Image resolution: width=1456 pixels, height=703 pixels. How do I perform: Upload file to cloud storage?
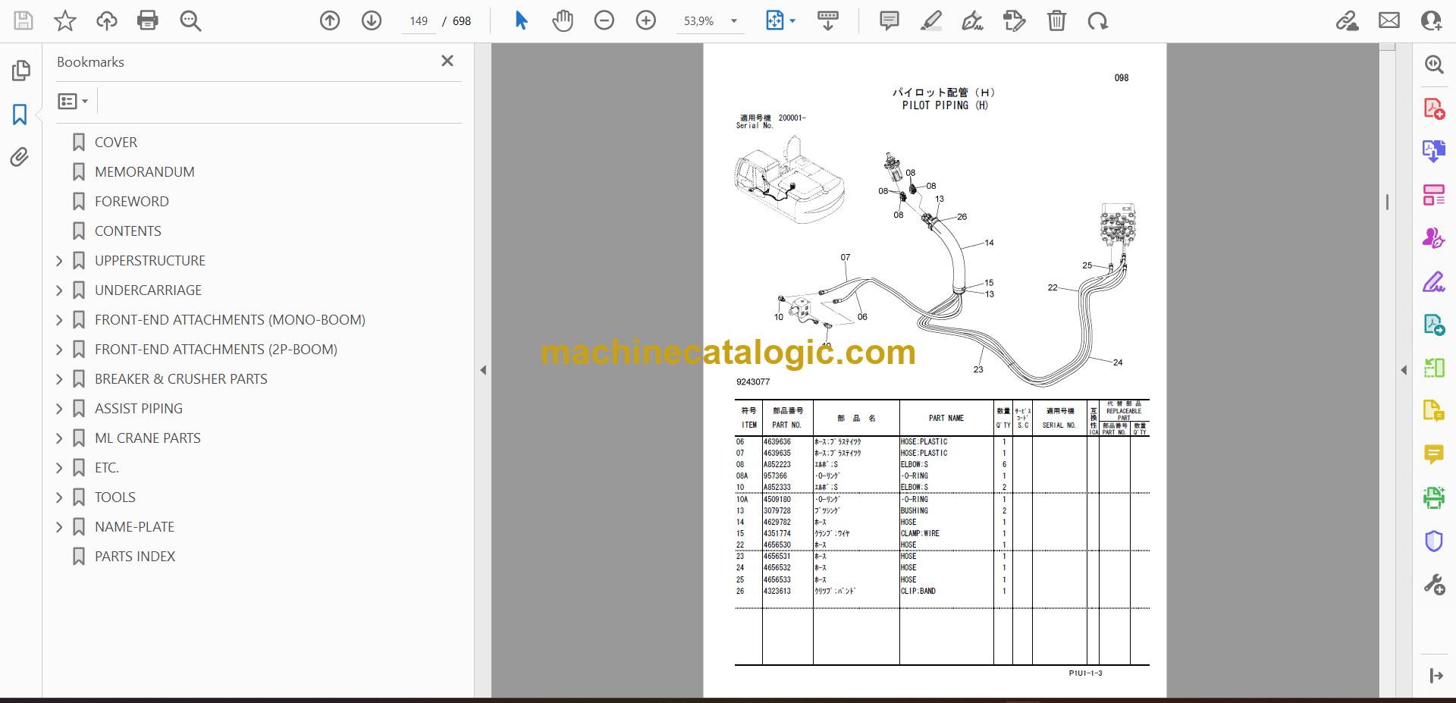pyautogui.click(x=106, y=20)
